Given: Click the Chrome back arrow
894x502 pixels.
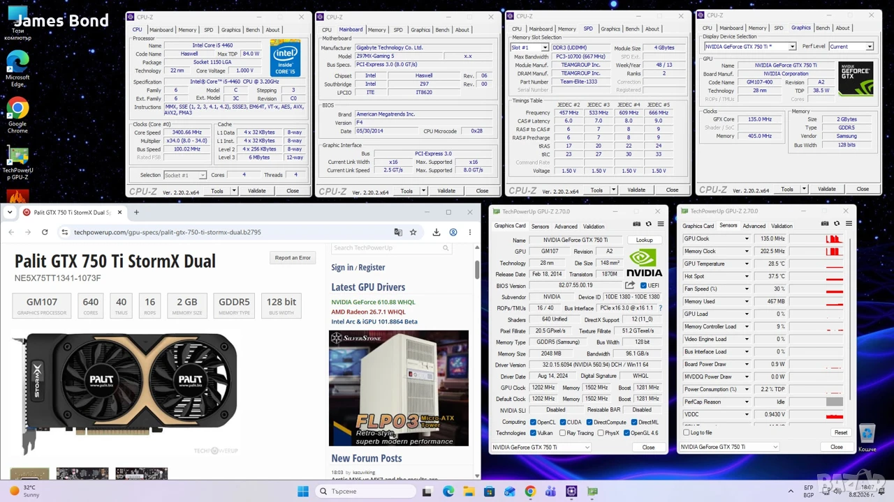Looking at the screenshot, I should click(11, 232).
